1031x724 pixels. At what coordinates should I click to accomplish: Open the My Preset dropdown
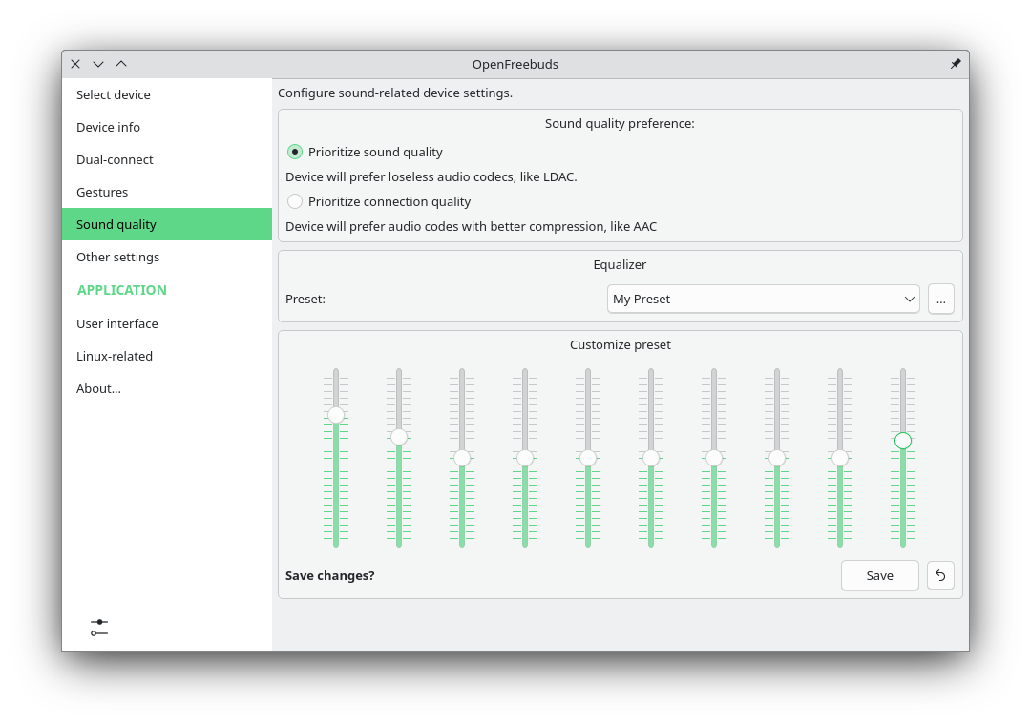763,299
